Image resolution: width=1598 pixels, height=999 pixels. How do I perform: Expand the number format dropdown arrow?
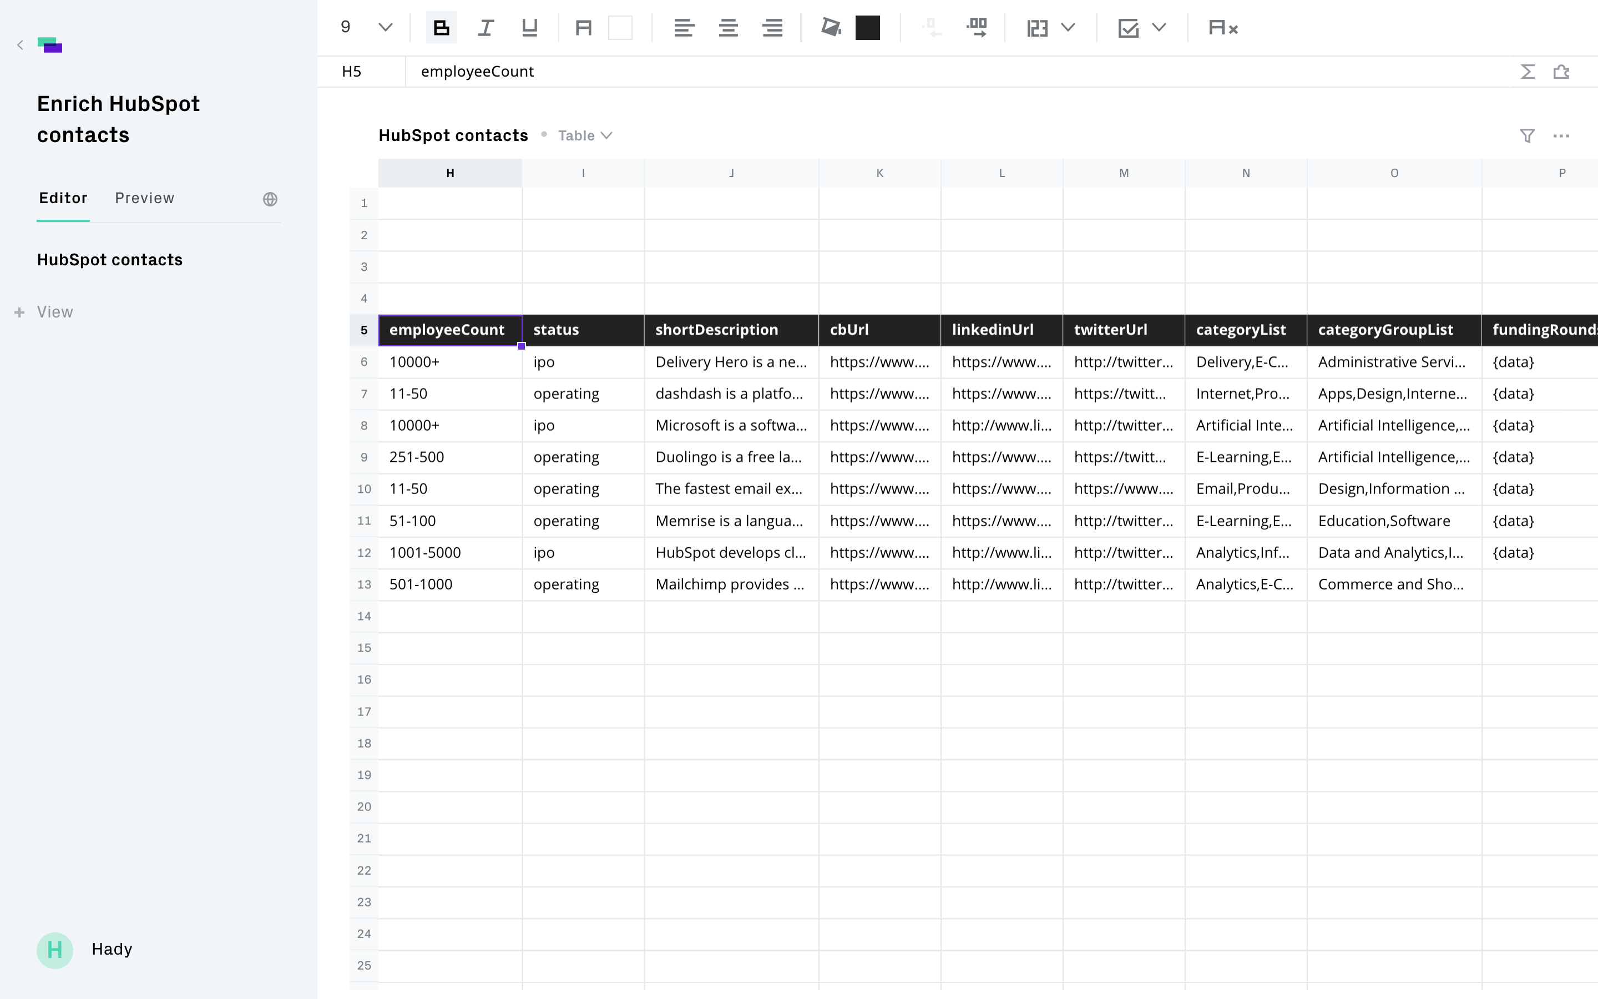click(1068, 28)
